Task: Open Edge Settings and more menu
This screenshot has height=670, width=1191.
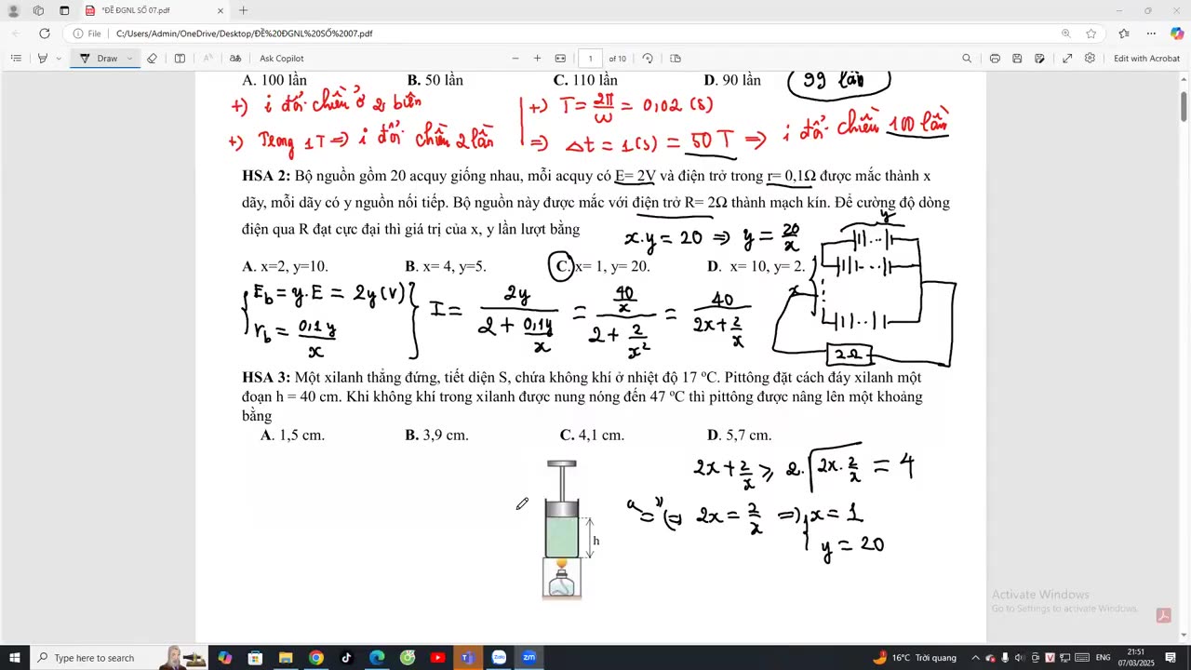Action: 1151,33
